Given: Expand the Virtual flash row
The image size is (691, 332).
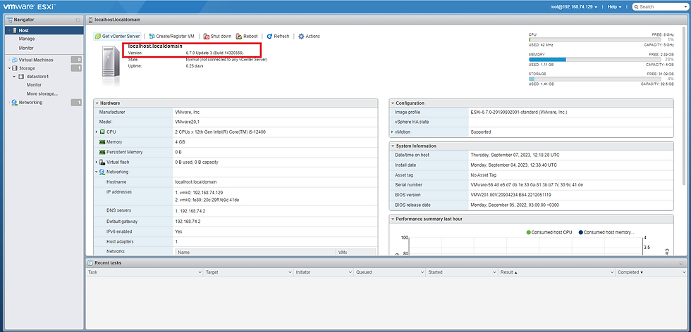Looking at the screenshot, I should (97, 162).
